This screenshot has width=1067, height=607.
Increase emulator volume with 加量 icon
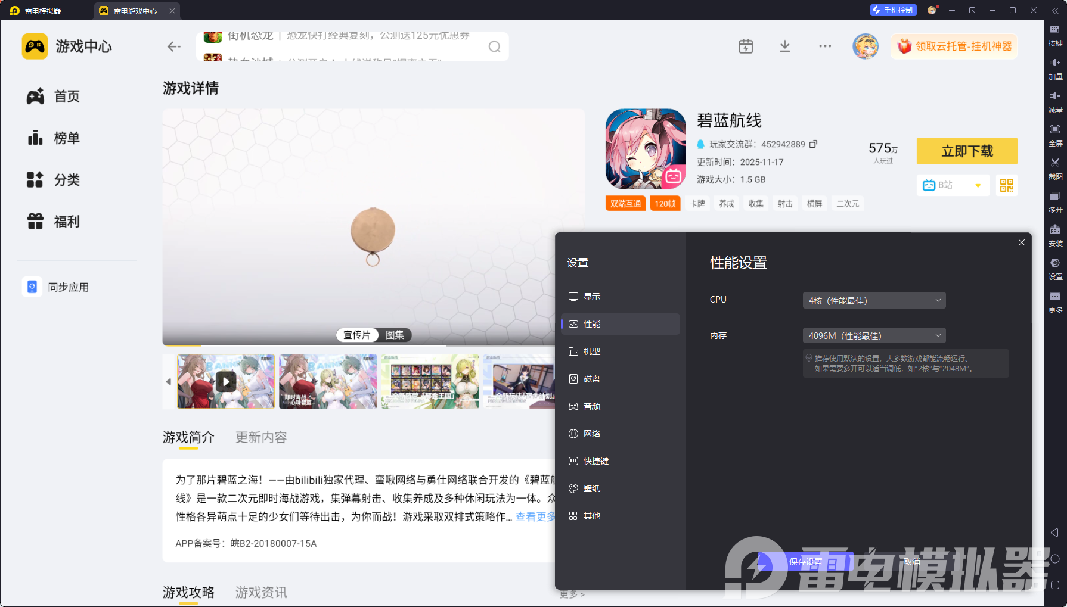pyautogui.click(x=1055, y=68)
